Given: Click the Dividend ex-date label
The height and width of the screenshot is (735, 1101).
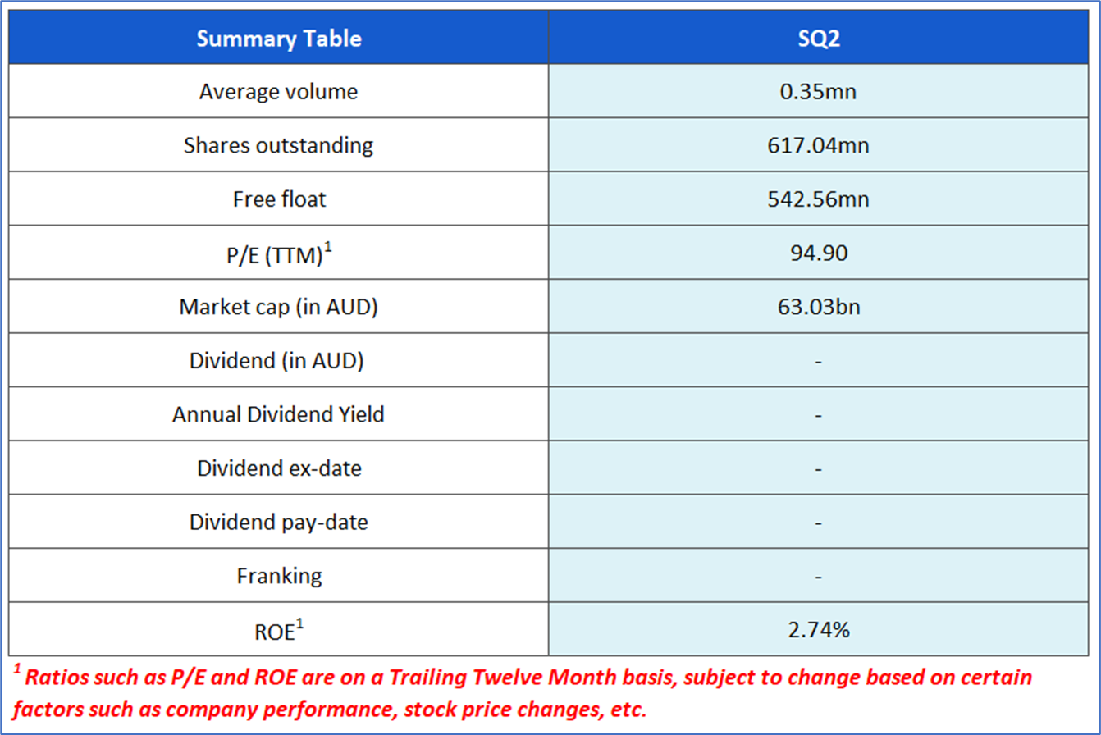Looking at the screenshot, I should [x=278, y=468].
